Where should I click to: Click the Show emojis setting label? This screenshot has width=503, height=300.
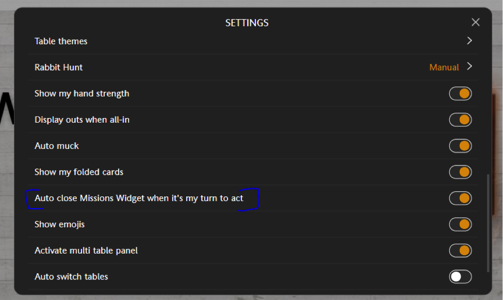59,224
